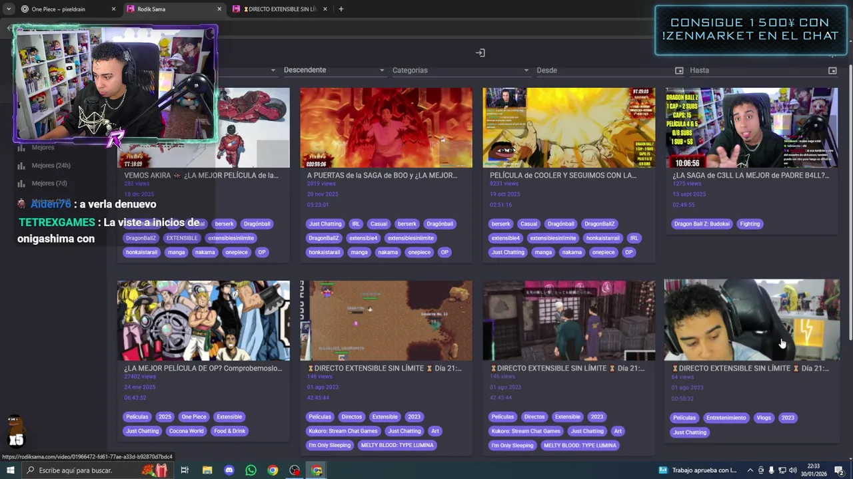
Task: Open the Hasta calendar picker icon
Action: tap(832, 71)
